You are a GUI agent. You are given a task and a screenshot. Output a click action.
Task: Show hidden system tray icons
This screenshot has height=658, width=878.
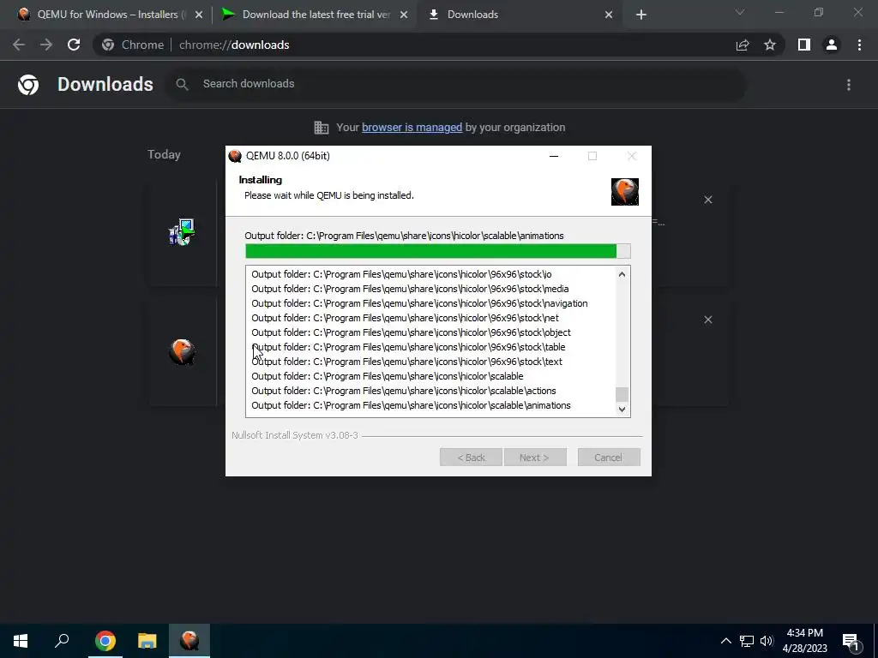coord(725,641)
